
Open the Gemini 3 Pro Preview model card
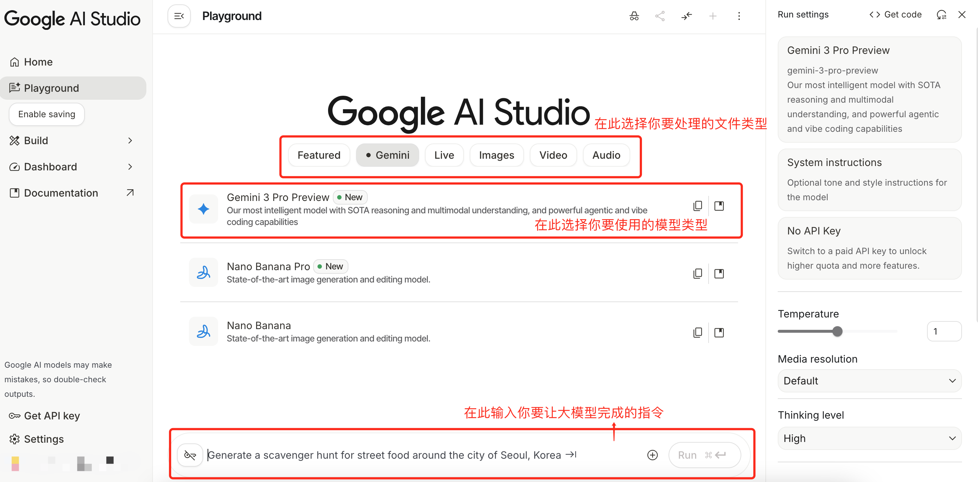pyautogui.click(x=869, y=90)
